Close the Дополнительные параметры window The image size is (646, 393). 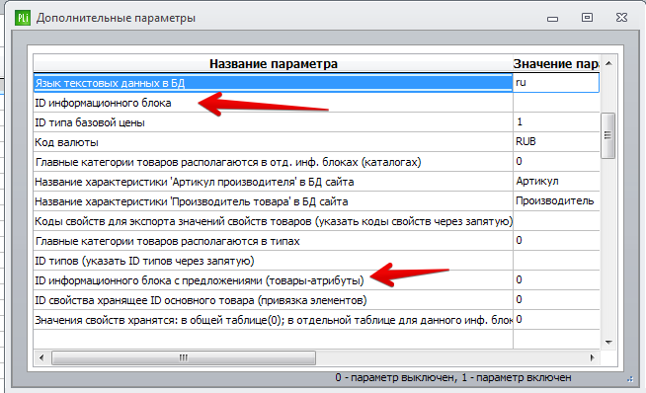621,18
